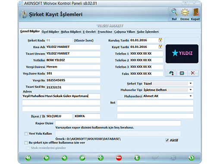220x164 pixels.
Task: Click the Rapor Dizini input field
Action: [118, 123]
